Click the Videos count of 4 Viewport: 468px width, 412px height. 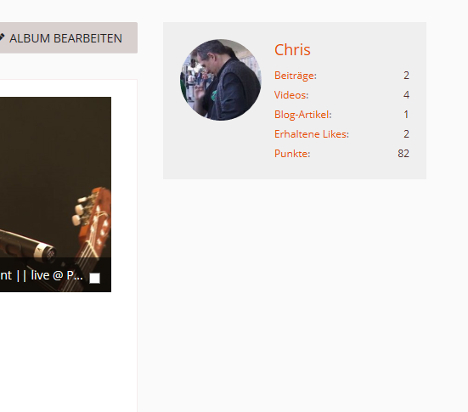click(x=406, y=95)
